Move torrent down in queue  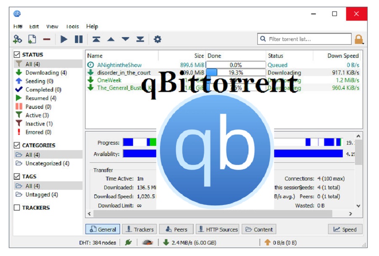(x=125, y=39)
